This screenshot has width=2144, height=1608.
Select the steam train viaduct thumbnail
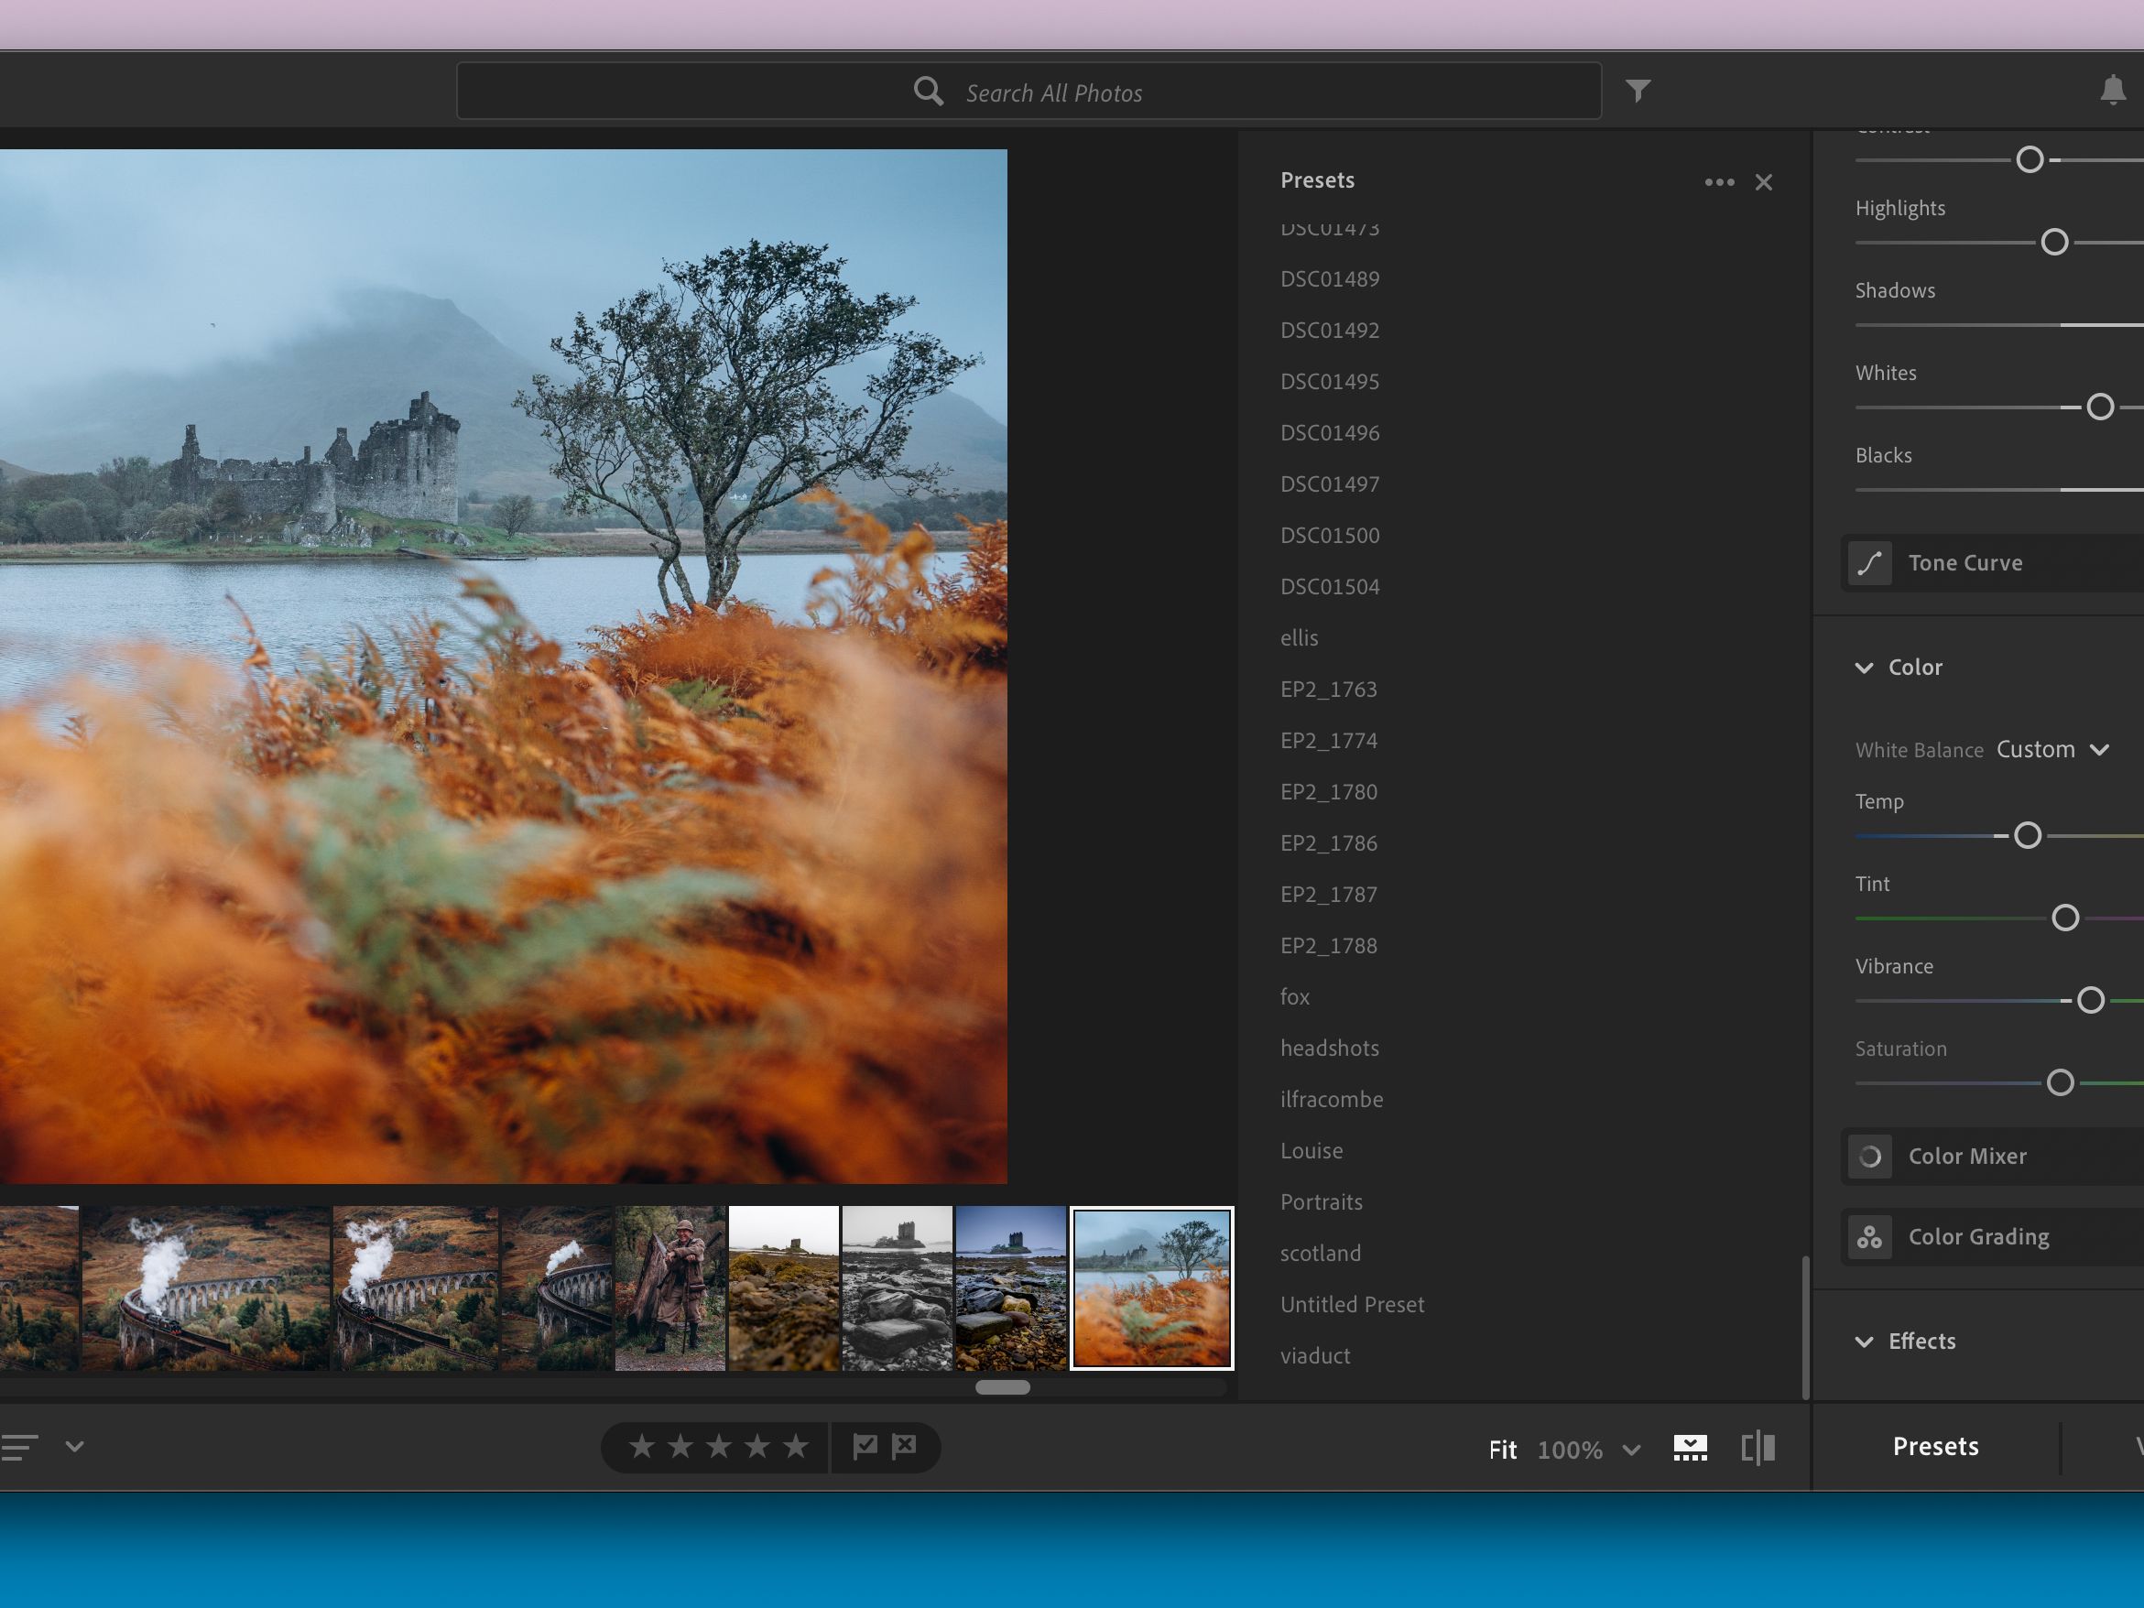(x=205, y=1288)
